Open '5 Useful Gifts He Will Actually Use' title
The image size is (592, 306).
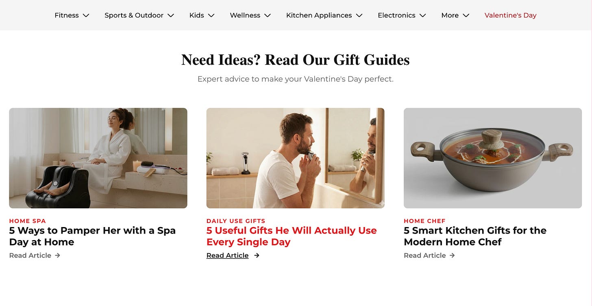coord(292,236)
